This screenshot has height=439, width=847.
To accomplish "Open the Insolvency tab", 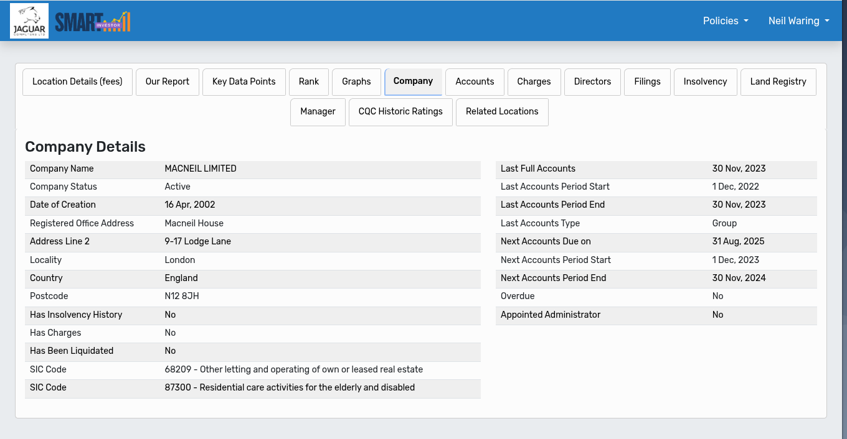I will point(705,81).
